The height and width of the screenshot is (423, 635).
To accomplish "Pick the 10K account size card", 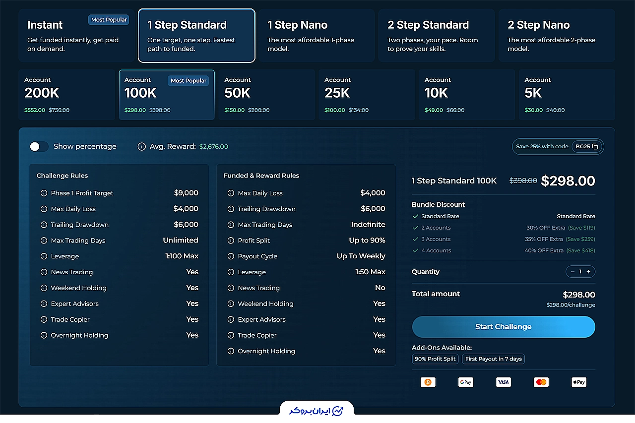I will (467, 95).
